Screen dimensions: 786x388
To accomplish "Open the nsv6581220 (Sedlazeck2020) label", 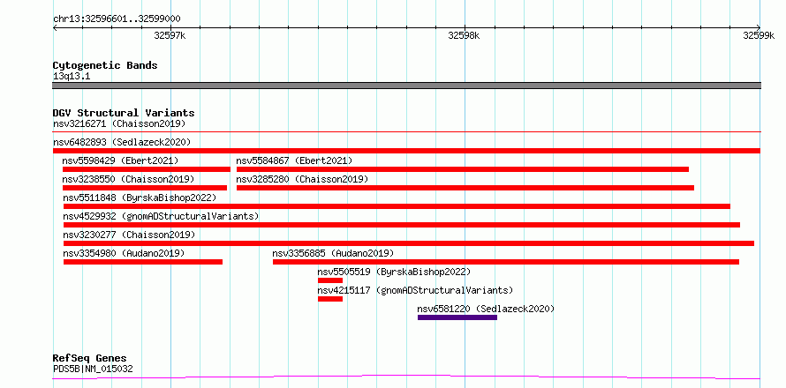I will coord(487,309).
